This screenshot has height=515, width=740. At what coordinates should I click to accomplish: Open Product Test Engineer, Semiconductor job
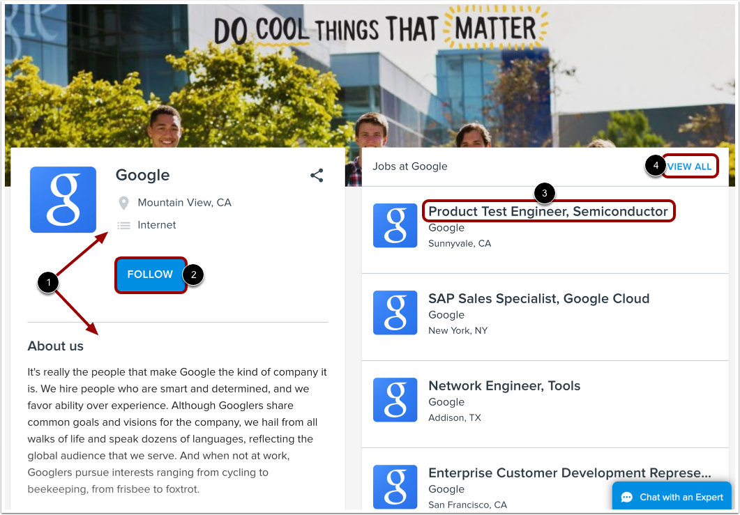click(x=548, y=211)
